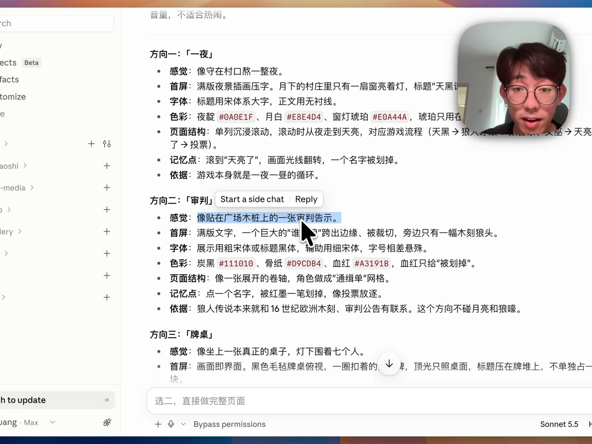Screen dimensions: 592x444
Task: Open the Sonnet 5.5 model selector
Action: pyautogui.click(x=559, y=424)
